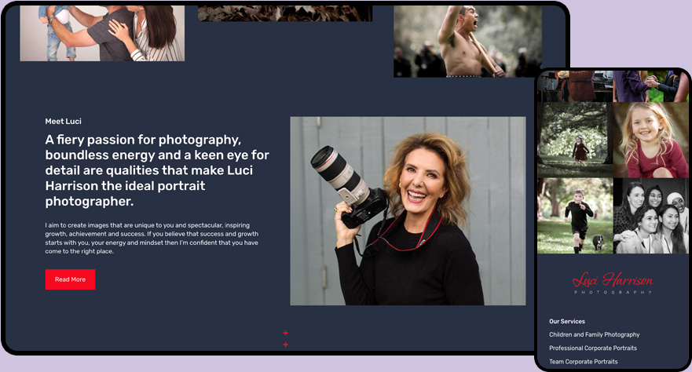Open the girl running under trees thumbnail

pyautogui.click(x=575, y=140)
